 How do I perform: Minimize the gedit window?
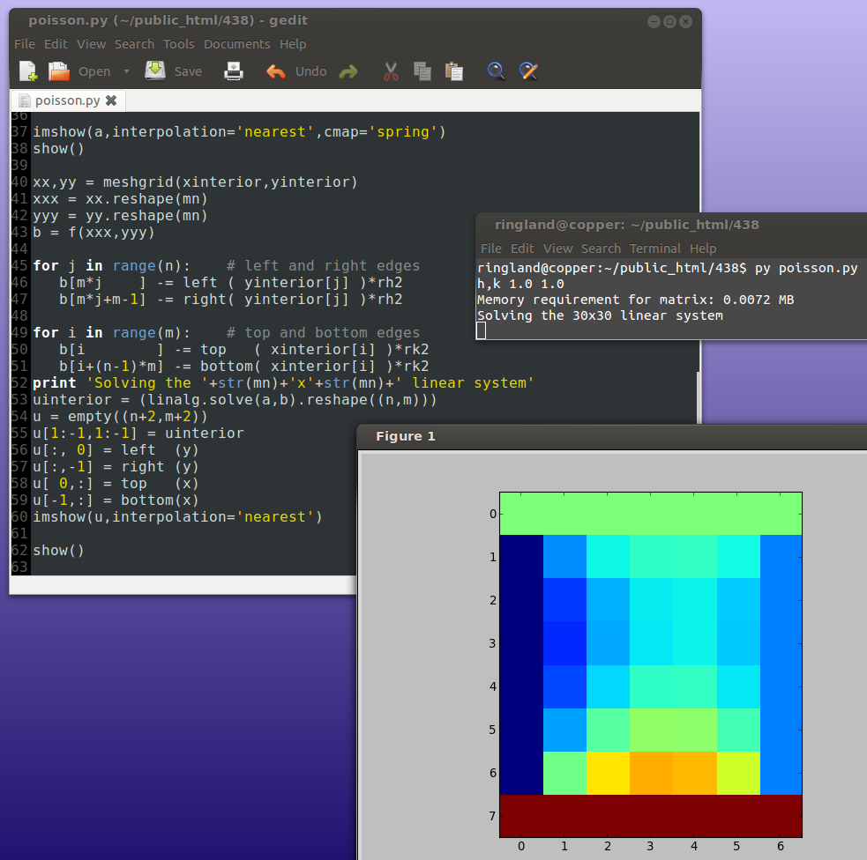pyautogui.click(x=654, y=21)
